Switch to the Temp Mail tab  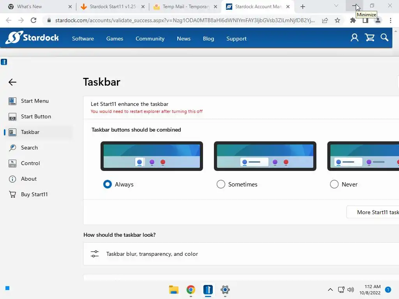pyautogui.click(x=185, y=7)
